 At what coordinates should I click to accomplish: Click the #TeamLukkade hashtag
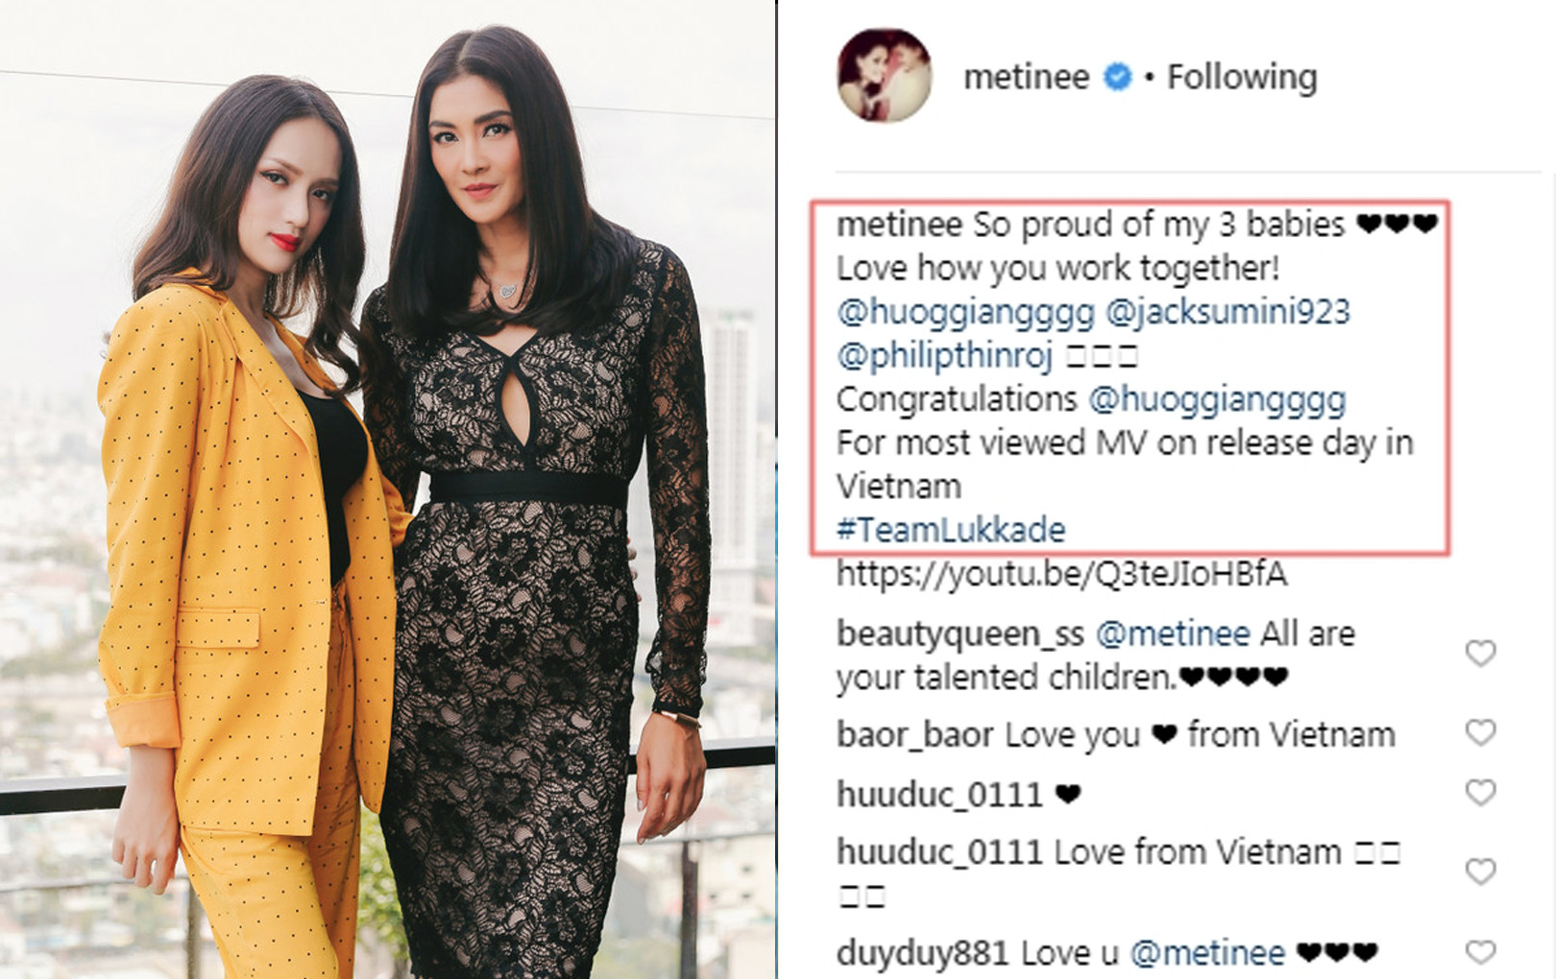click(951, 530)
